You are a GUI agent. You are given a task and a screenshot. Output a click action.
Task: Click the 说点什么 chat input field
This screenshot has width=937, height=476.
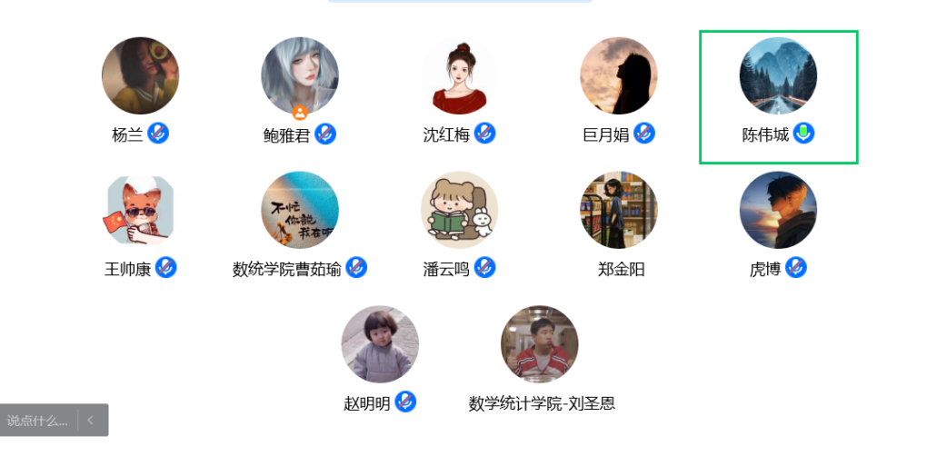(x=38, y=421)
